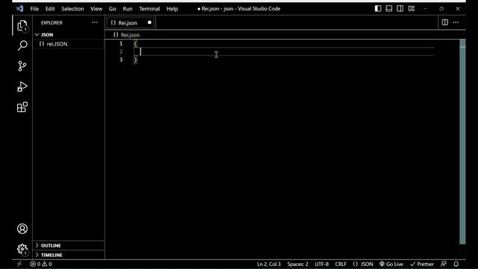Open the Customize Layout icon

point(412,8)
